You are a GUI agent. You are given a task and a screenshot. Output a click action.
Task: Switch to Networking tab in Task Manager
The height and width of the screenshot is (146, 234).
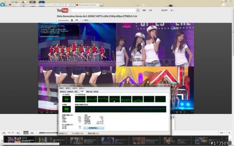89,92
